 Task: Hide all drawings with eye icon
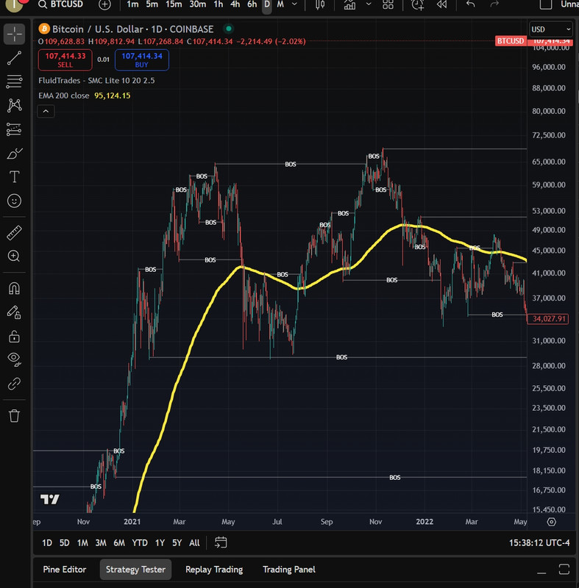14,359
